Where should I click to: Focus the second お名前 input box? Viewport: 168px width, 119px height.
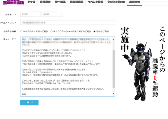[x=52, y=14]
